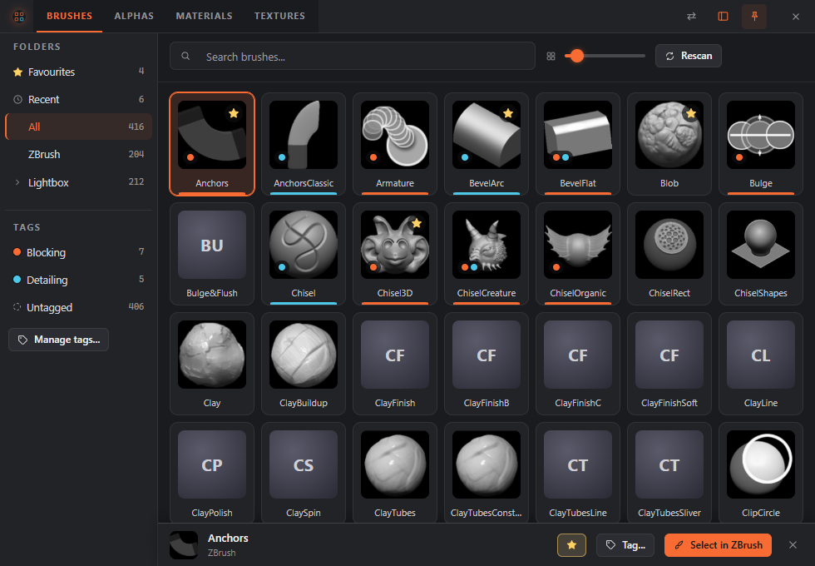Filter by Blocking tag
This screenshot has width=815, height=566.
pyautogui.click(x=78, y=252)
